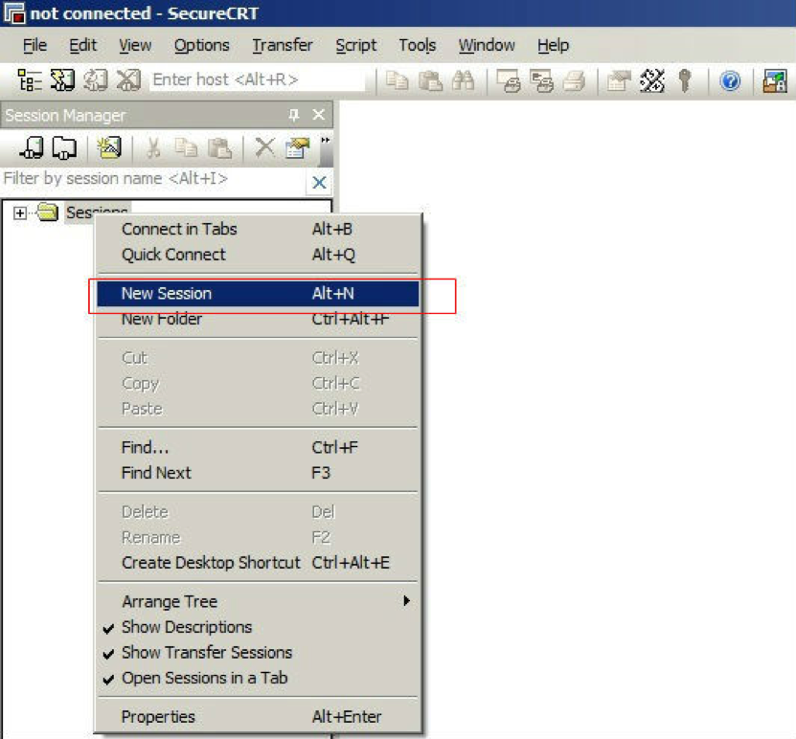Toggle Open Sessions in a Tab
Viewport: 796px width, 739px height.
204,678
